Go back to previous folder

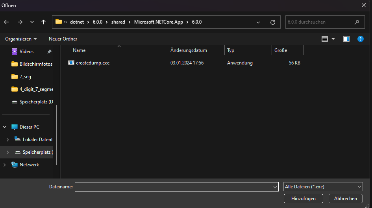coord(6,22)
